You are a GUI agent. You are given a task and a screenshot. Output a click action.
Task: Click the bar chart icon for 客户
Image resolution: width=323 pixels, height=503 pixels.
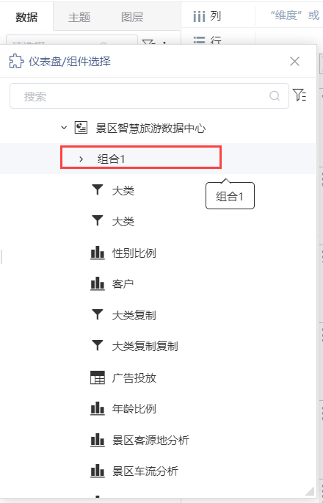click(x=98, y=284)
